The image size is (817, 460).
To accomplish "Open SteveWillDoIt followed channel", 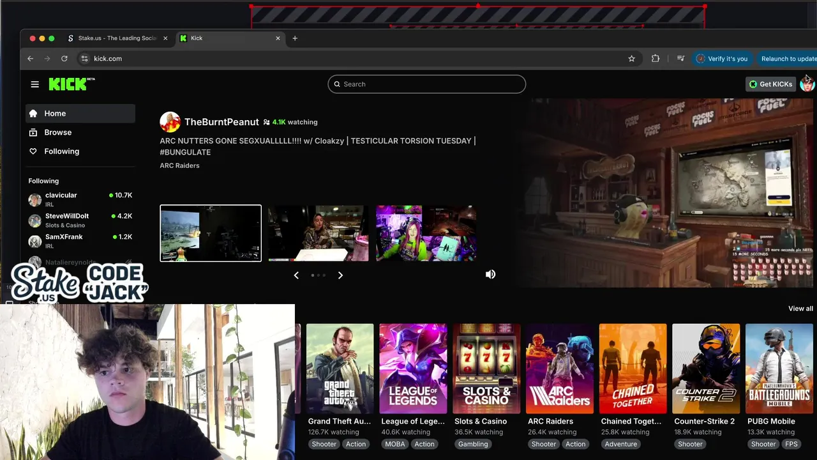I will point(80,220).
